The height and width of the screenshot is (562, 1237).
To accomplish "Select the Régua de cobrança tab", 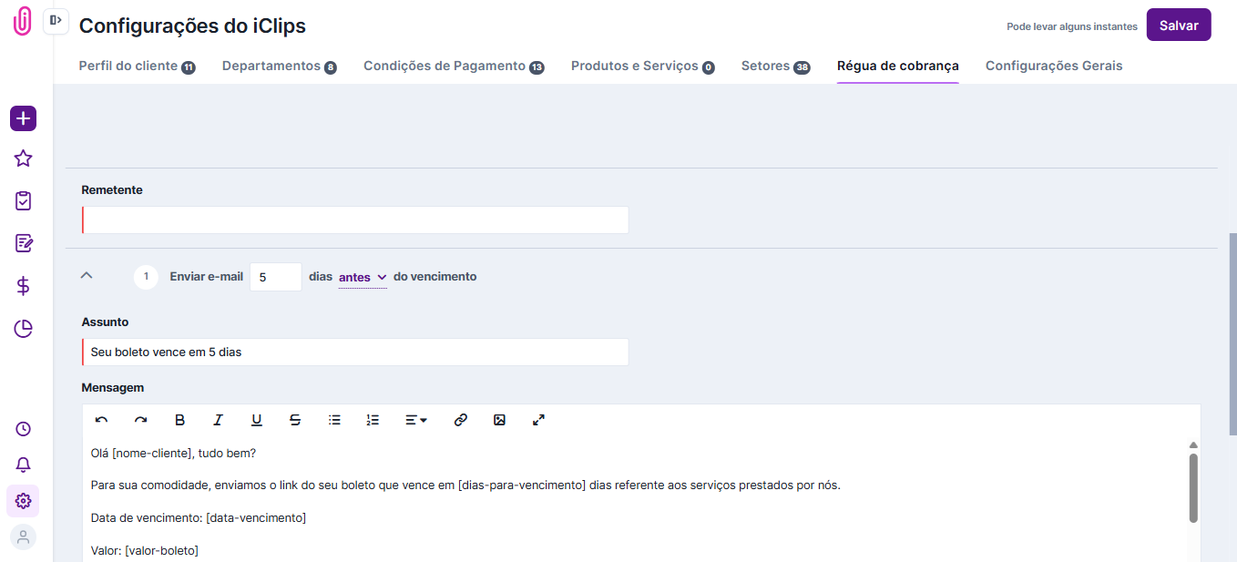I will pyautogui.click(x=898, y=66).
